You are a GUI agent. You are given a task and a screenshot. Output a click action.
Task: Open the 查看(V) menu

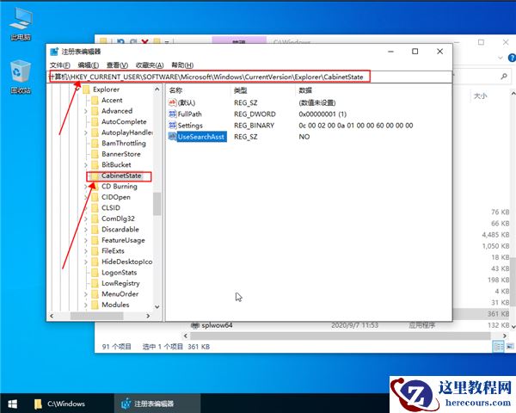117,65
